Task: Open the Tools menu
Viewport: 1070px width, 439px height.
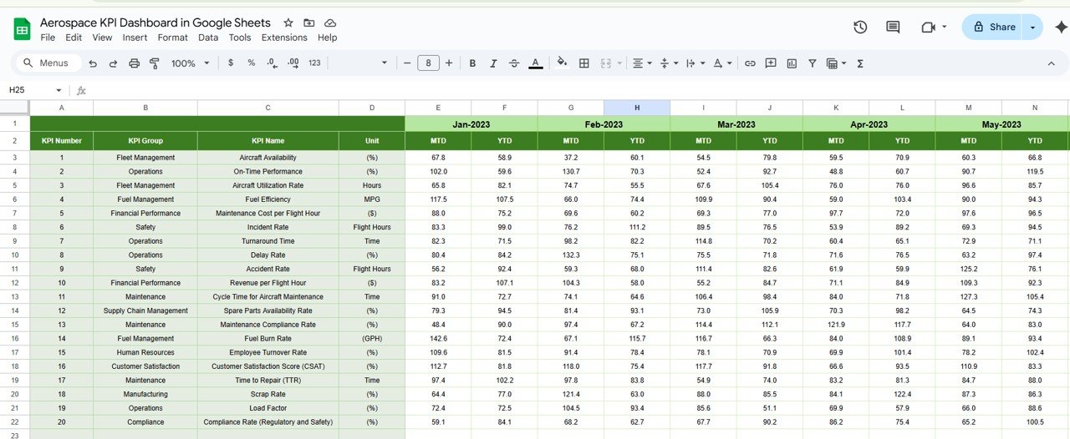Action: click(240, 38)
